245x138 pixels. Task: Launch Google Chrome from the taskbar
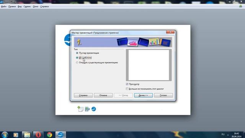49,135
